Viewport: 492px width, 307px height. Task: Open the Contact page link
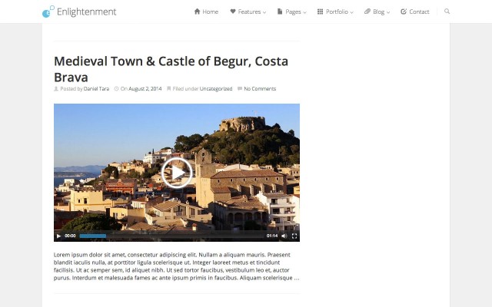pyautogui.click(x=415, y=12)
